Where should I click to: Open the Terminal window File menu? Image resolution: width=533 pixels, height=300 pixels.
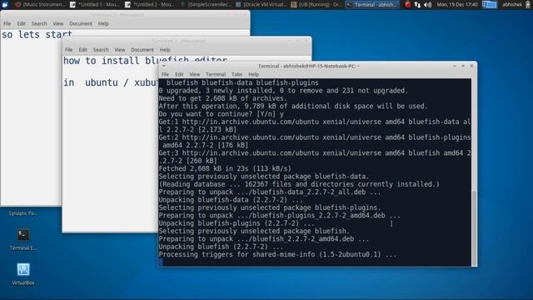coord(165,74)
